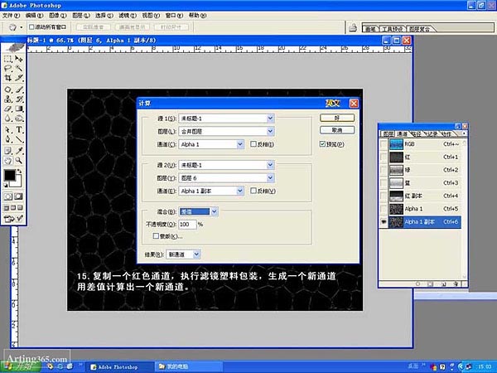Viewport: 497px width, 373px height.
Task: Click 我的电脑 taskbar button
Action: coord(188,366)
